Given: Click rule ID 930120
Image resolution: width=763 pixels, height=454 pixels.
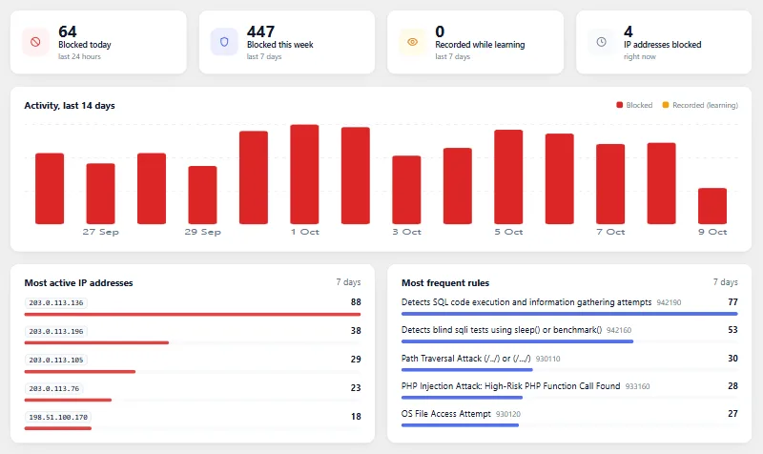Looking at the screenshot, I should click(508, 414).
